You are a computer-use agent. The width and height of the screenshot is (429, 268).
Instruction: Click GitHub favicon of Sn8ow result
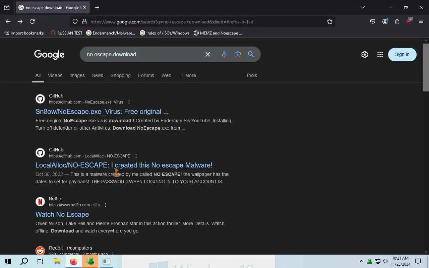40,98
